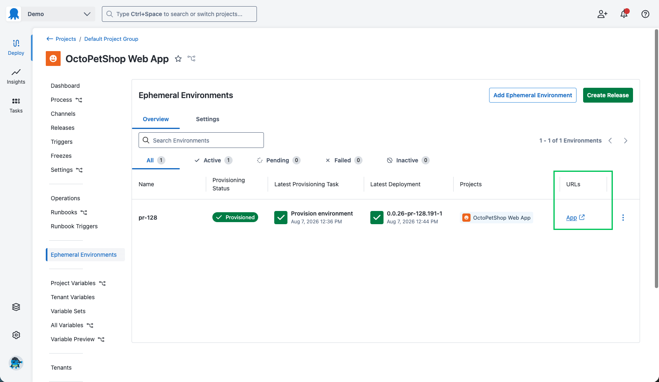Screen dimensions: 659x382
Task: Click in the Search Environments field
Action: pos(201,140)
